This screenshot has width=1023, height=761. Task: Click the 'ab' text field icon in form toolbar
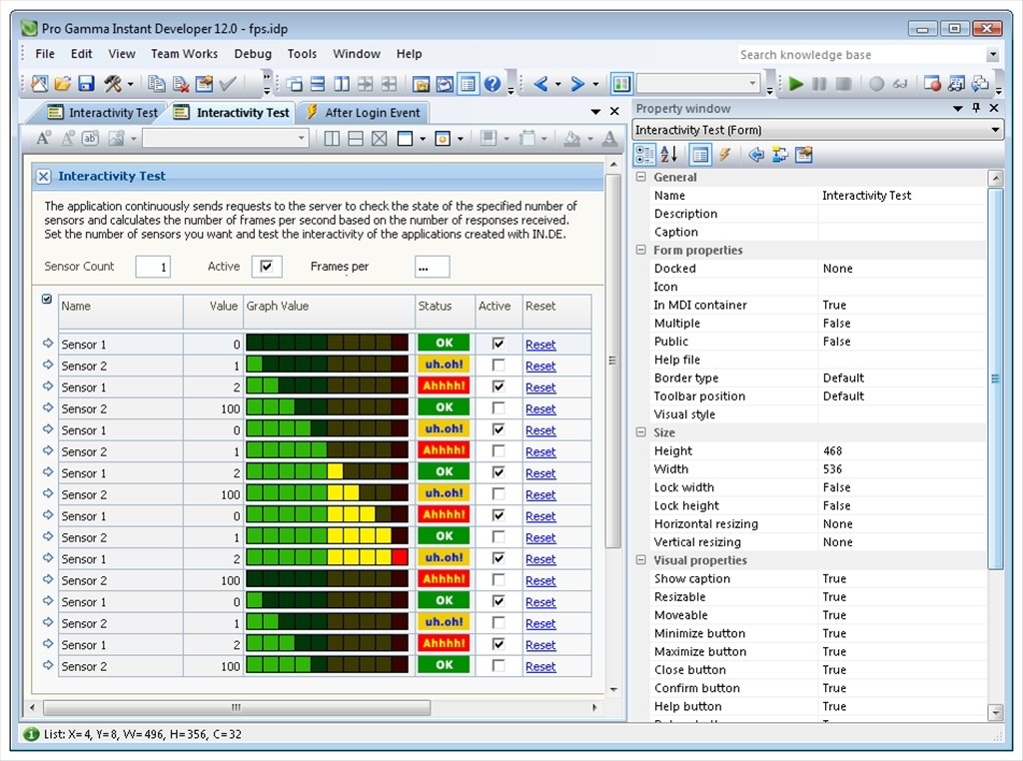tap(90, 138)
